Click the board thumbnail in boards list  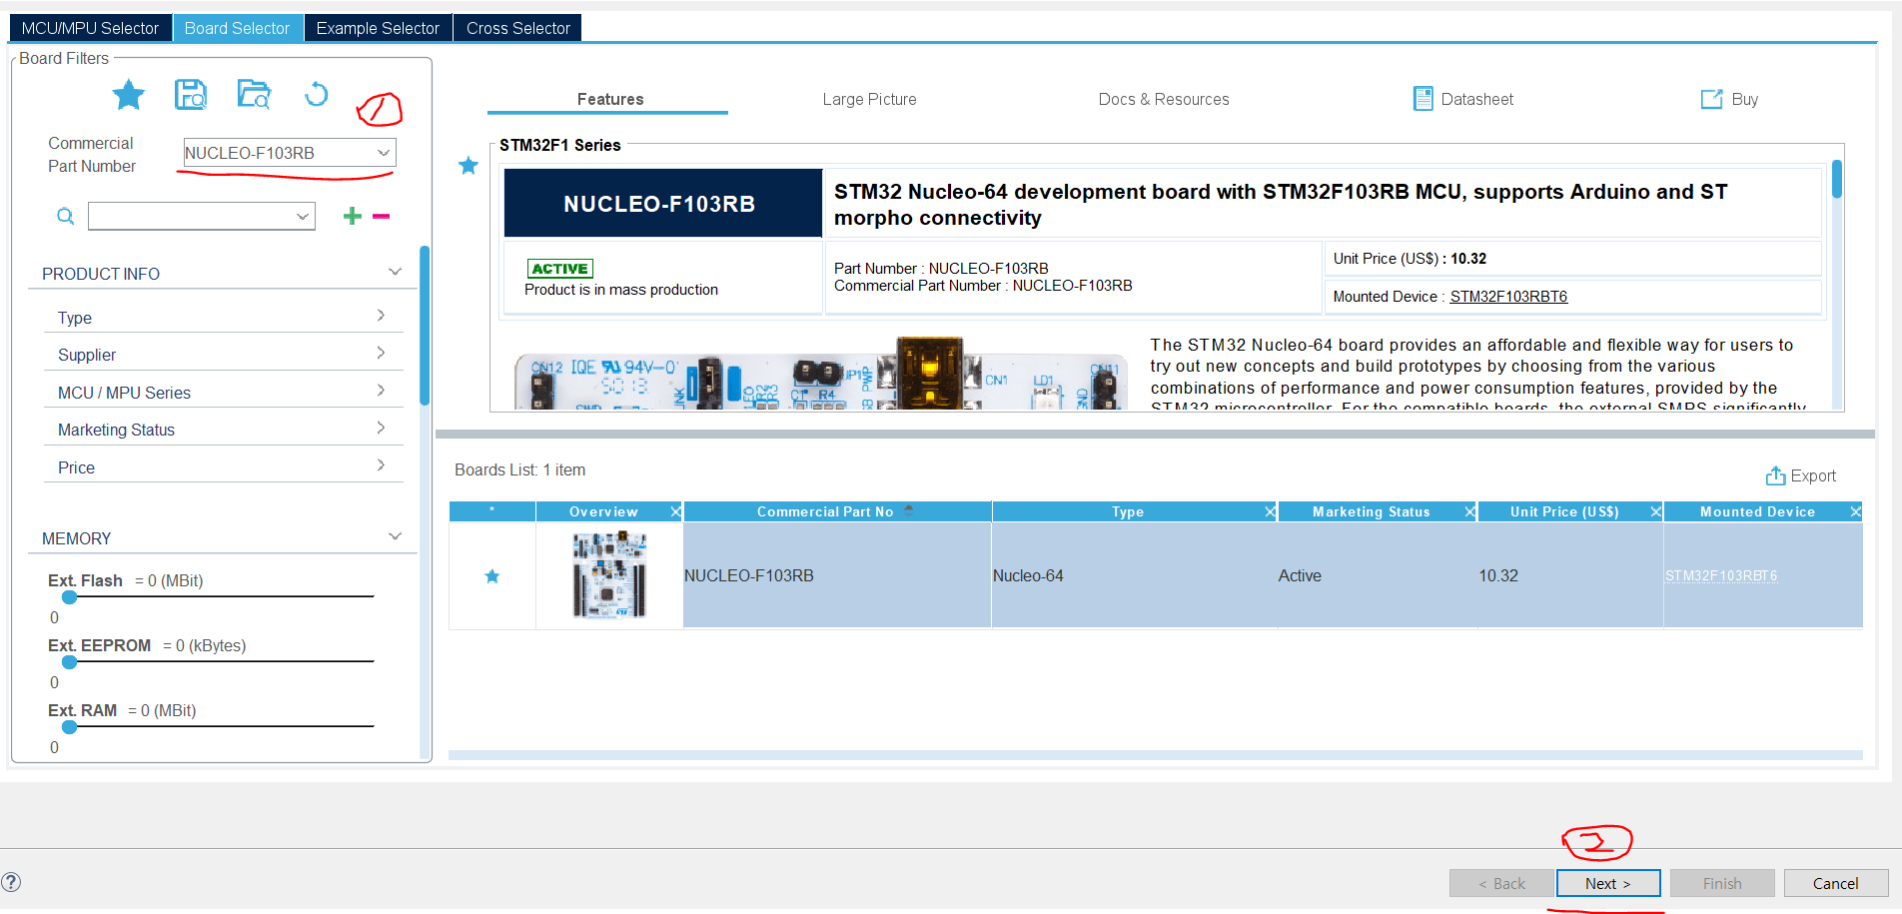[x=609, y=575]
